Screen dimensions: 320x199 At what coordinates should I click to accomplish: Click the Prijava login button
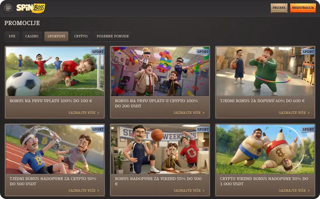click(279, 8)
